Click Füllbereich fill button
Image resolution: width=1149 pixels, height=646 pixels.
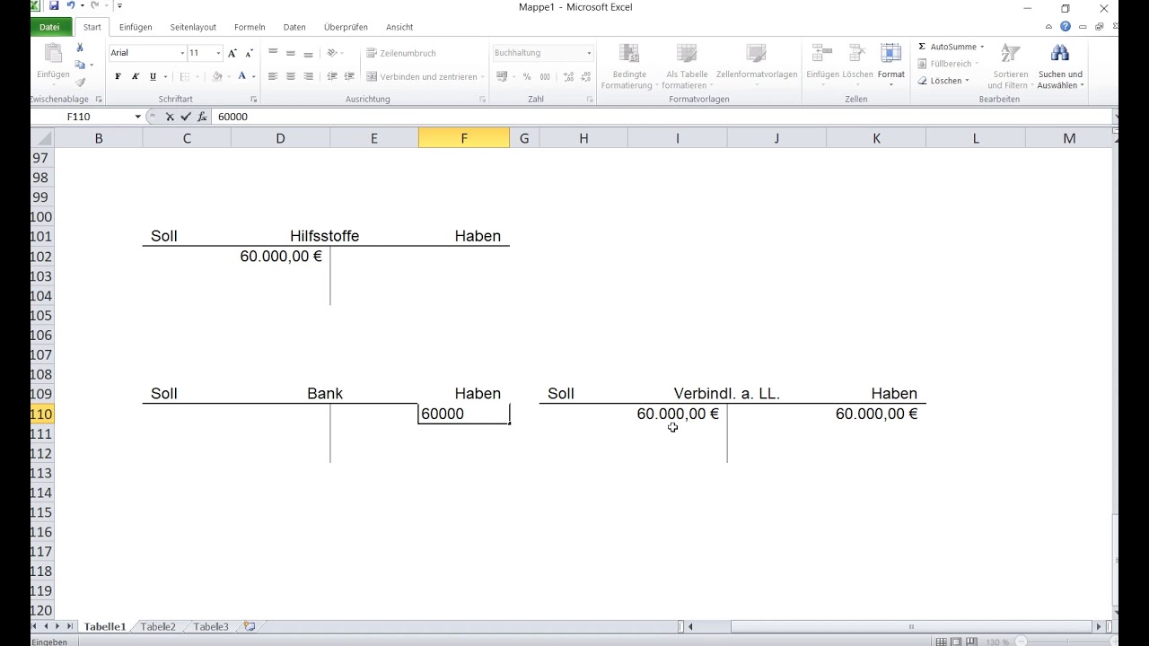pos(947,64)
